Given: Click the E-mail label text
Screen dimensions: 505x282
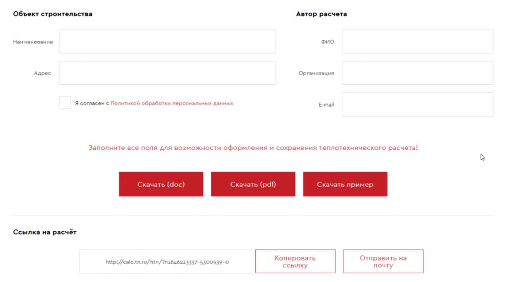Looking at the screenshot, I should coord(326,105).
